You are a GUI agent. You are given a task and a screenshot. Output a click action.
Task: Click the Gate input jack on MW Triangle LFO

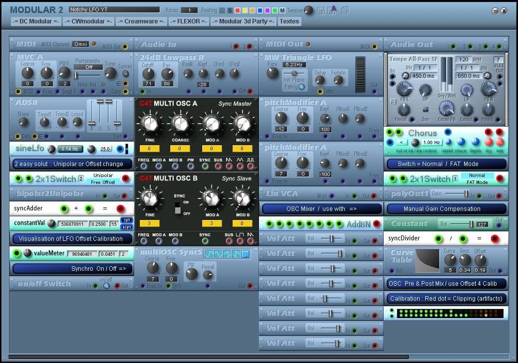click(x=320, y=91)
